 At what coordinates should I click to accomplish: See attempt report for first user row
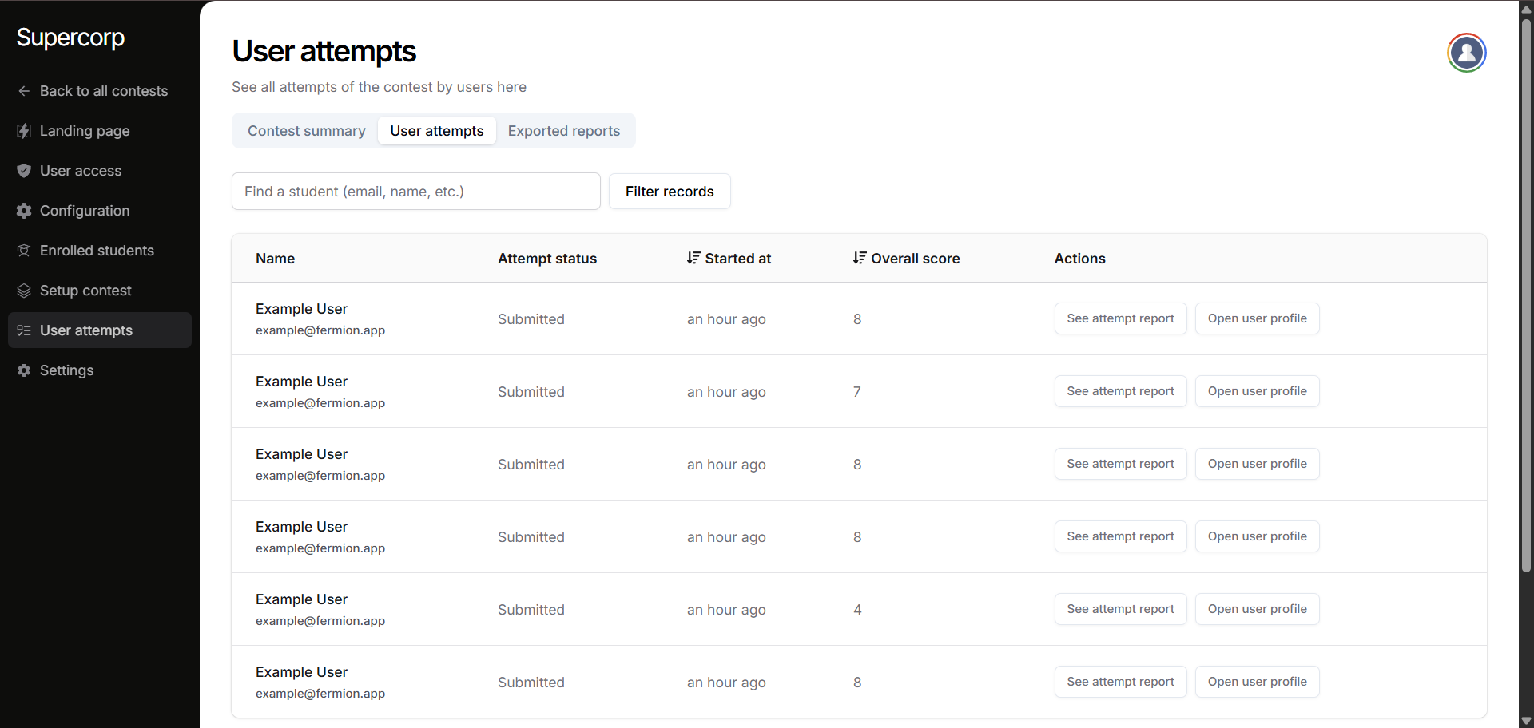1120,318
